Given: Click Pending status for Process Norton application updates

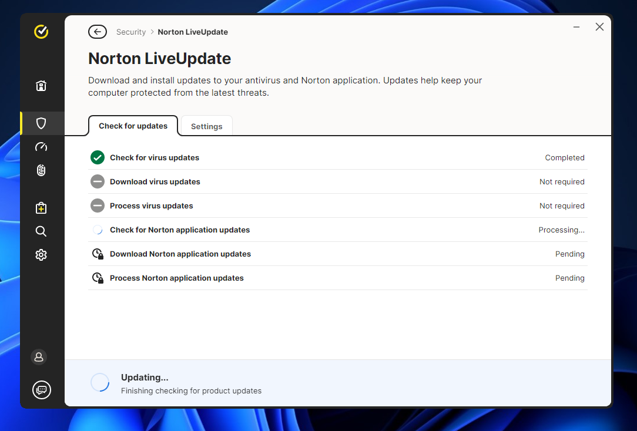Looking at the screenshot, I should click(569, 278).
